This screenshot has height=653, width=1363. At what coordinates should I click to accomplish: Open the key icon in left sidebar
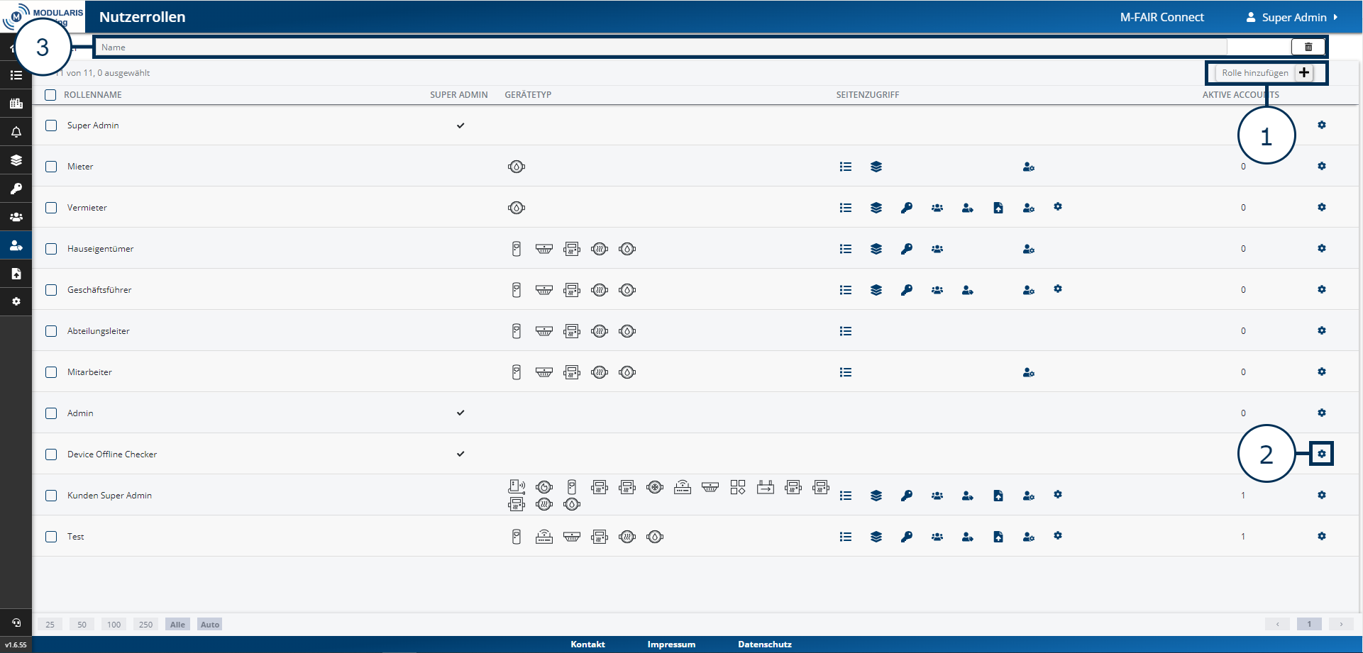coord(16,189)
